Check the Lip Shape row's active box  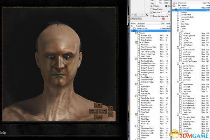[x=180, y=33]
